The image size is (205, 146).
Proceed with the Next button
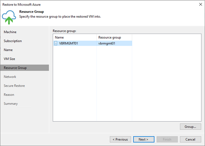[x=144, y=139]
